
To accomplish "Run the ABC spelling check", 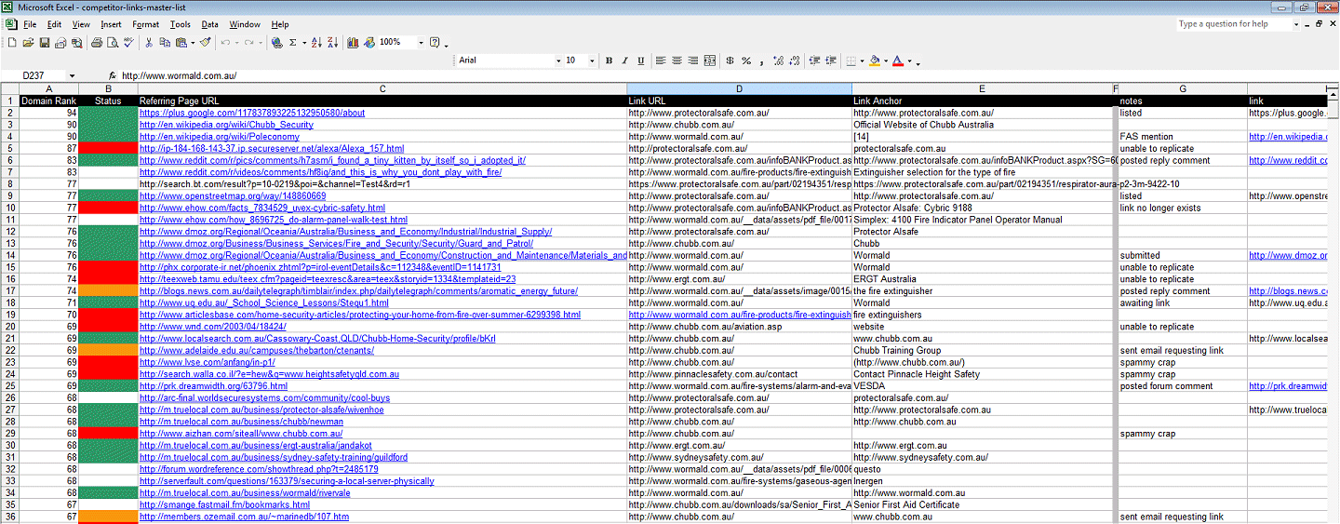I will point(128,42).
